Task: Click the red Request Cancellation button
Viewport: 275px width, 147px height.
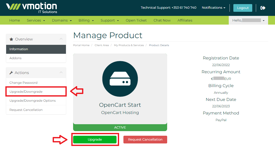Action: point(145,140)
